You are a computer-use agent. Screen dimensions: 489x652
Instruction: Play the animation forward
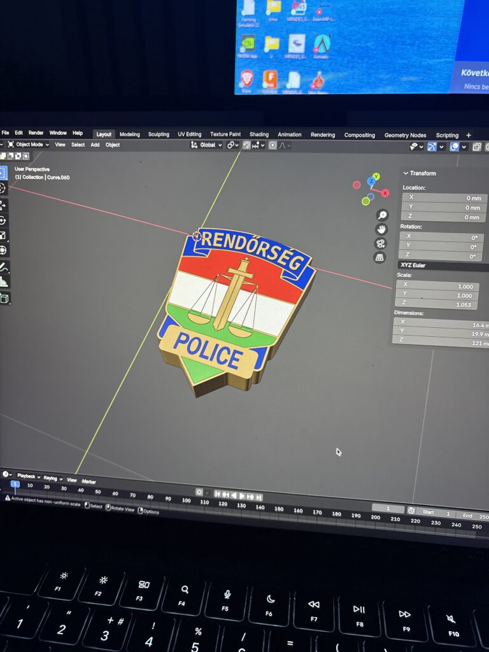pyautogui.click(x=243, y=495)
